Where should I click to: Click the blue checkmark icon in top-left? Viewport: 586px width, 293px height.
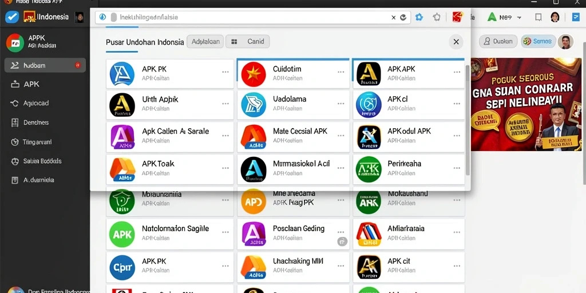12,17
